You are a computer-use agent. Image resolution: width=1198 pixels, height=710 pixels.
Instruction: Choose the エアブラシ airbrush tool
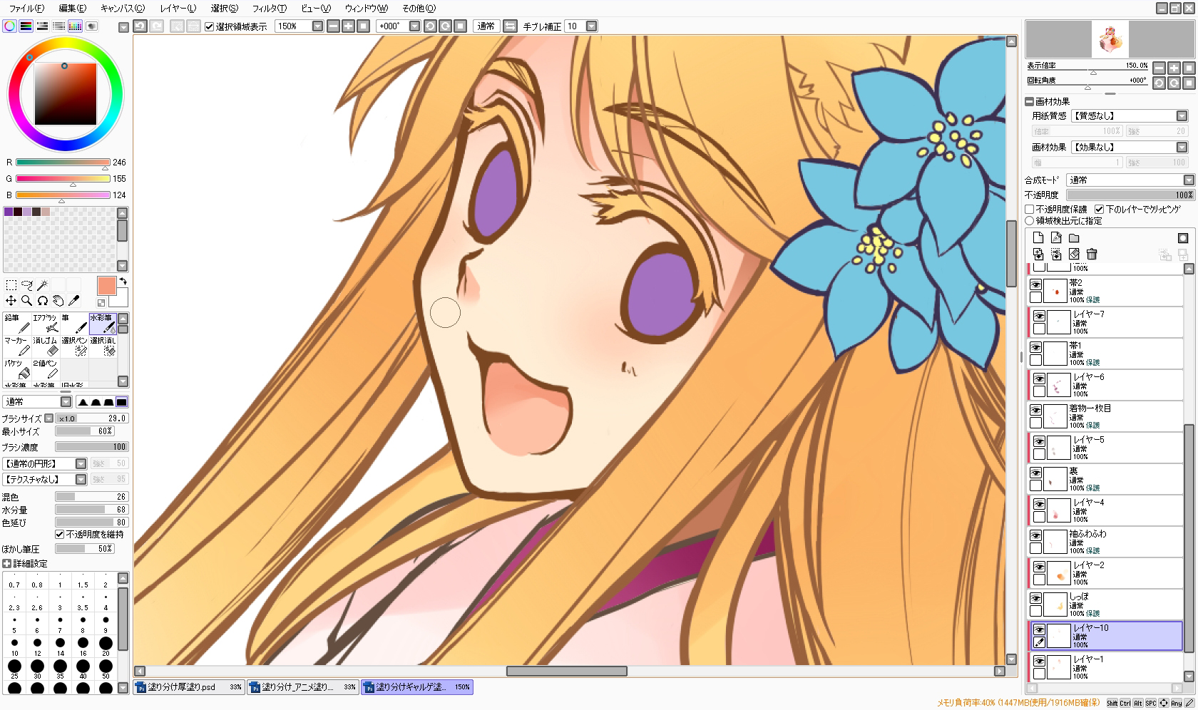[46, 324]
